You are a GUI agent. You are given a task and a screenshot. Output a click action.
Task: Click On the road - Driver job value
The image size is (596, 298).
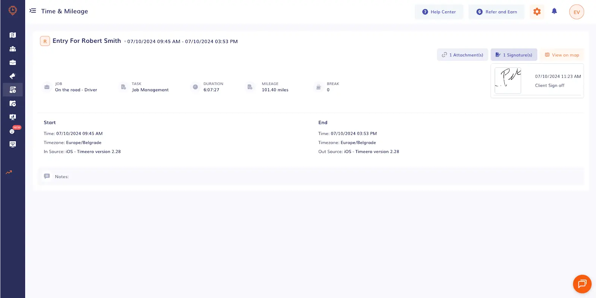coord(76,90)
